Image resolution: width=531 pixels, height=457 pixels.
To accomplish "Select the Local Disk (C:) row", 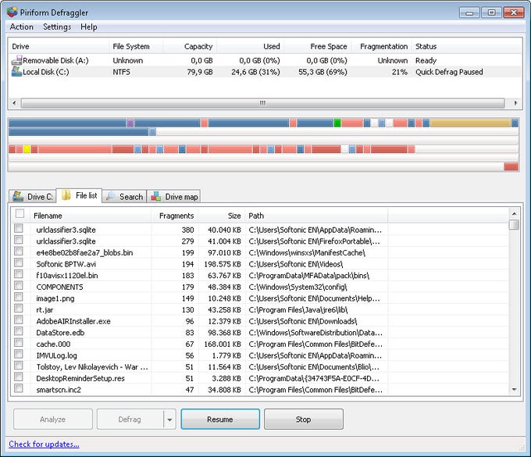I will click(265, 72).
